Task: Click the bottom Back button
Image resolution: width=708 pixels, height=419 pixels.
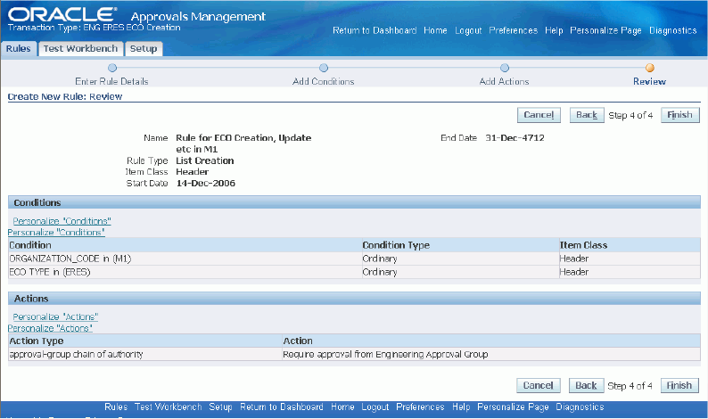Action: (x=586, y=386)
